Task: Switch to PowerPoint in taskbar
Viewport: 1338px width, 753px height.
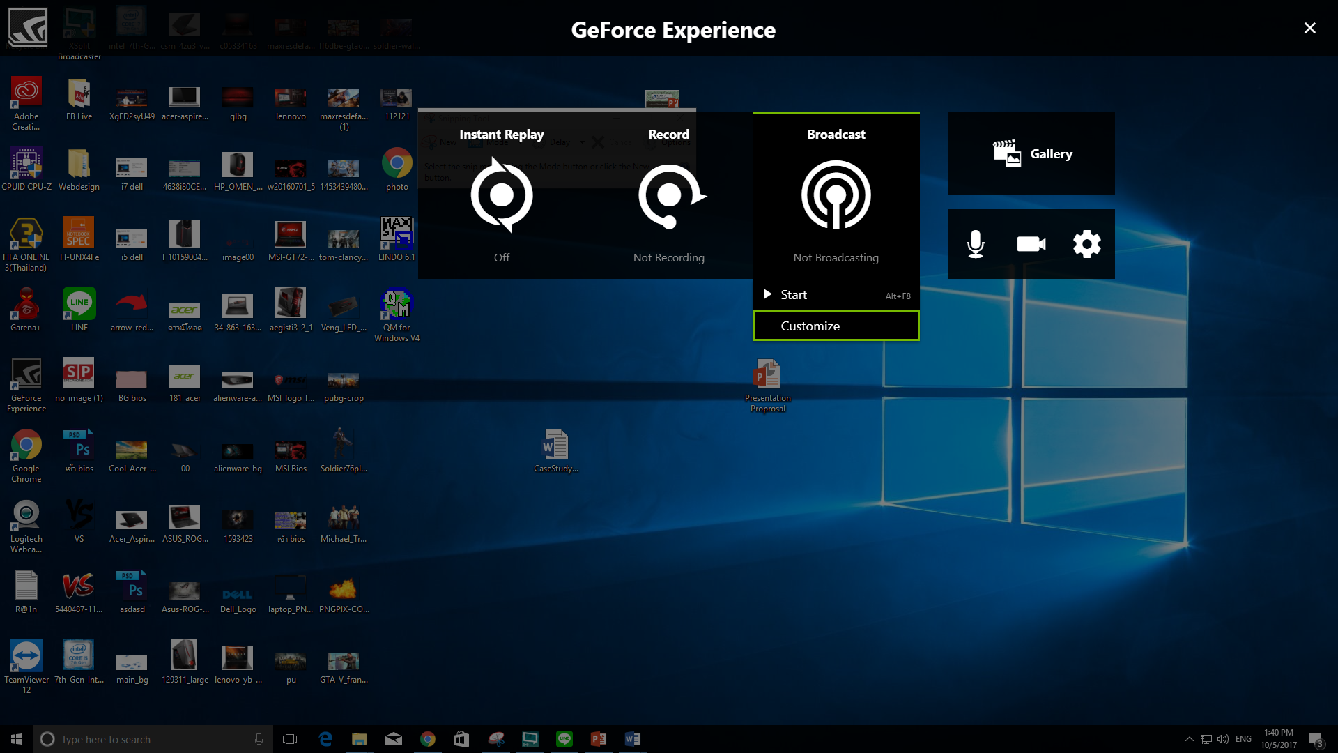Action: [598, 739]
